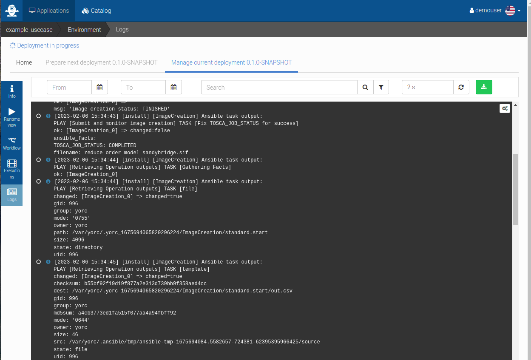Click the US flag language icon
This screenshot has width=531, height=360.
point(510,11)
